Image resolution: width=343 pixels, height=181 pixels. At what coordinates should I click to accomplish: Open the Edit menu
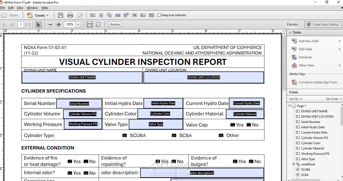(x=11, y=8)
